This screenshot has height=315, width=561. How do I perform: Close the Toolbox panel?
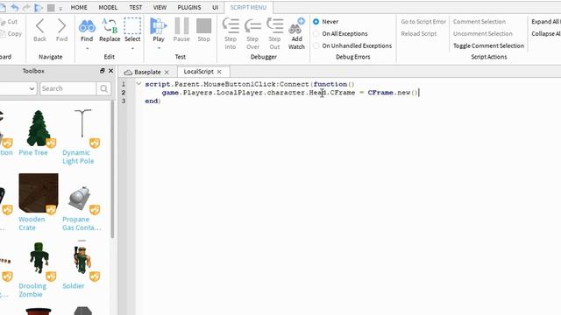111,71
